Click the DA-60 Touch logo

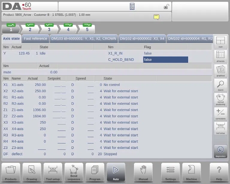click(17, 7)
